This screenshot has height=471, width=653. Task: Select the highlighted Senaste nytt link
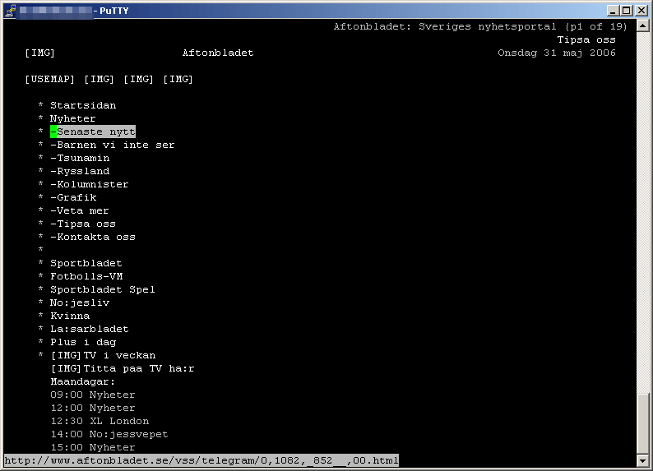93,132
